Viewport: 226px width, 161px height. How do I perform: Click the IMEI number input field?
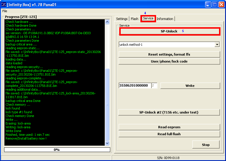[135, 85]
